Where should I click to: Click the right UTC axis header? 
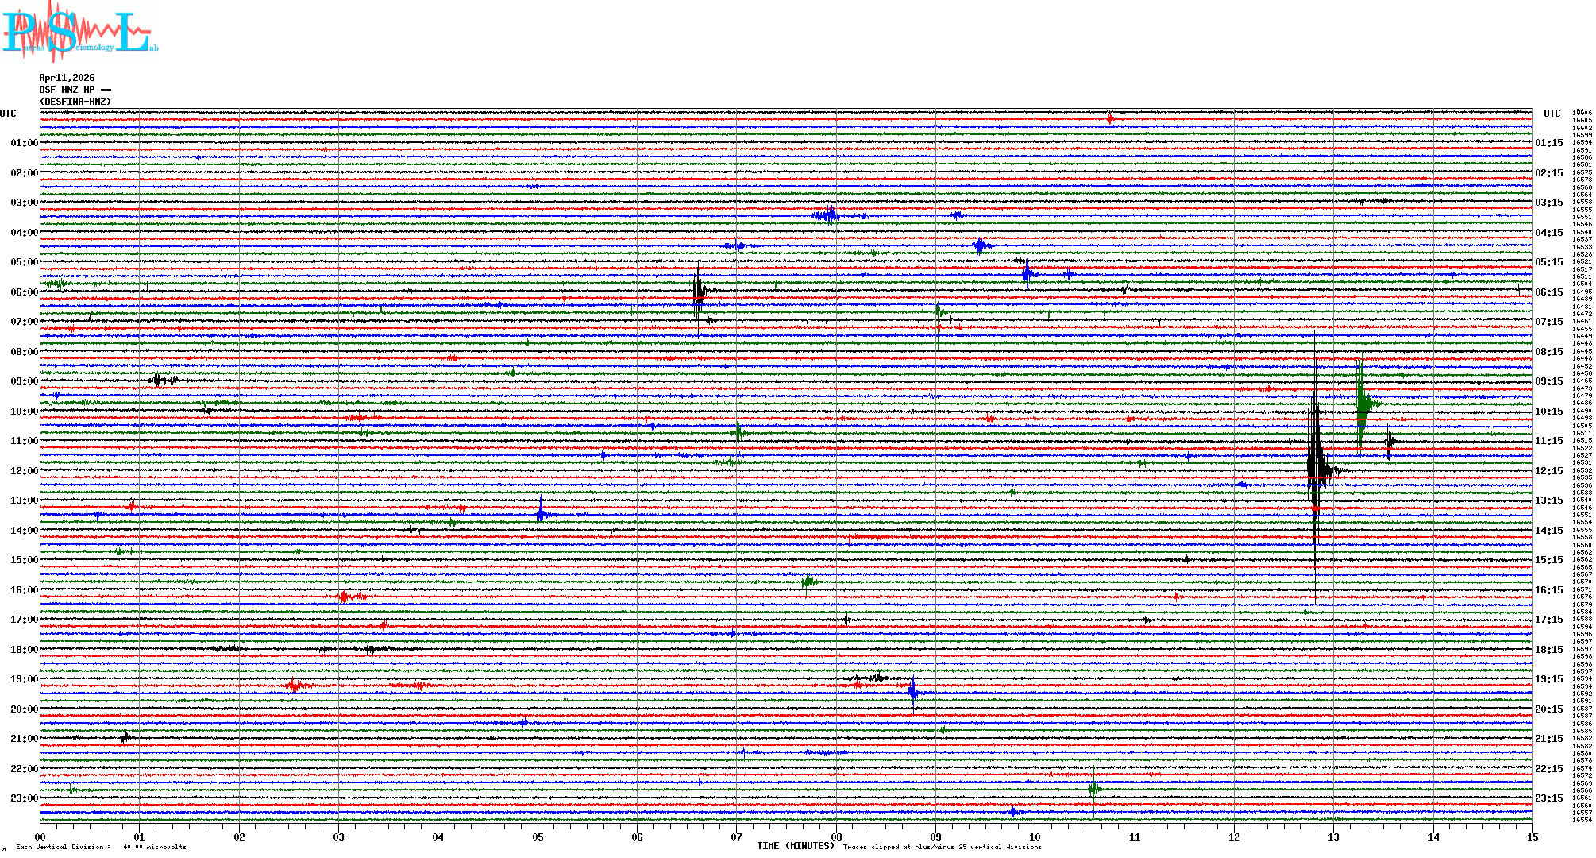point(1552,114)
